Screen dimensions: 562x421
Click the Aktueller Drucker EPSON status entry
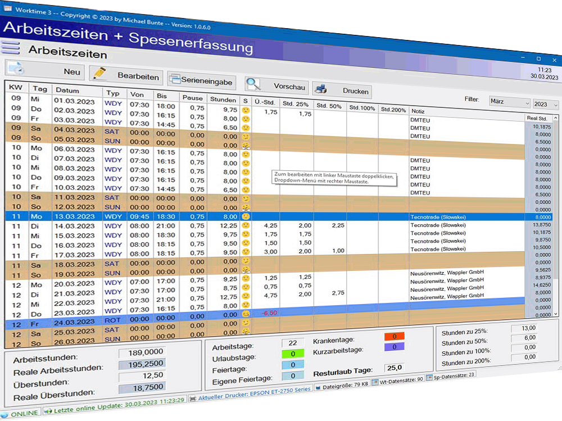(250, 393)
